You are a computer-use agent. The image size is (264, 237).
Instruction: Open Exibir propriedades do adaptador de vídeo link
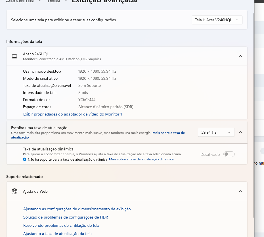72,114
